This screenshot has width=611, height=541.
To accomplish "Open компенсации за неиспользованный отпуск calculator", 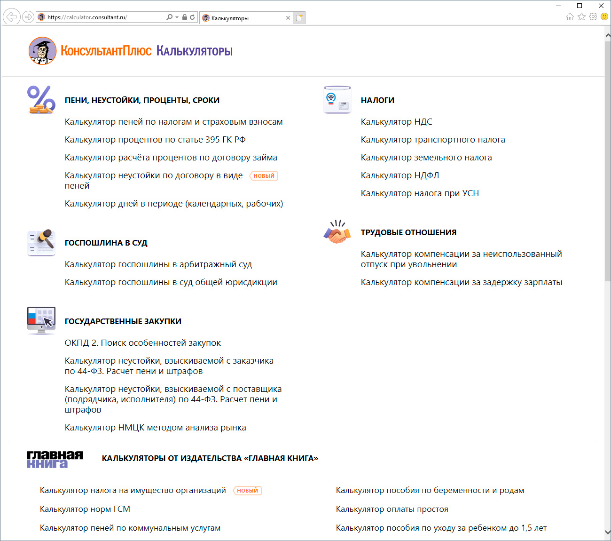I will click(461, 259).
